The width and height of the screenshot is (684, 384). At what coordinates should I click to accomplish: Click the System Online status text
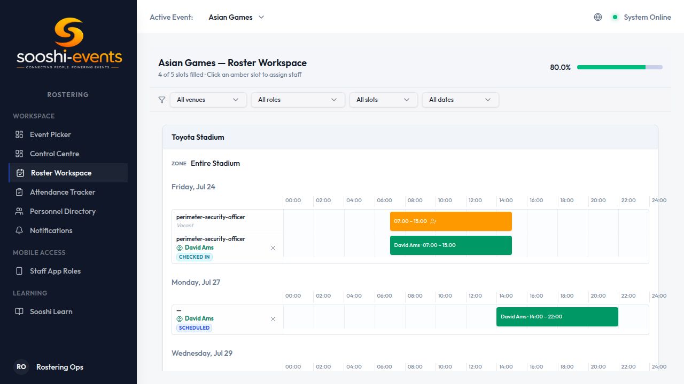(x=648, y=17)
